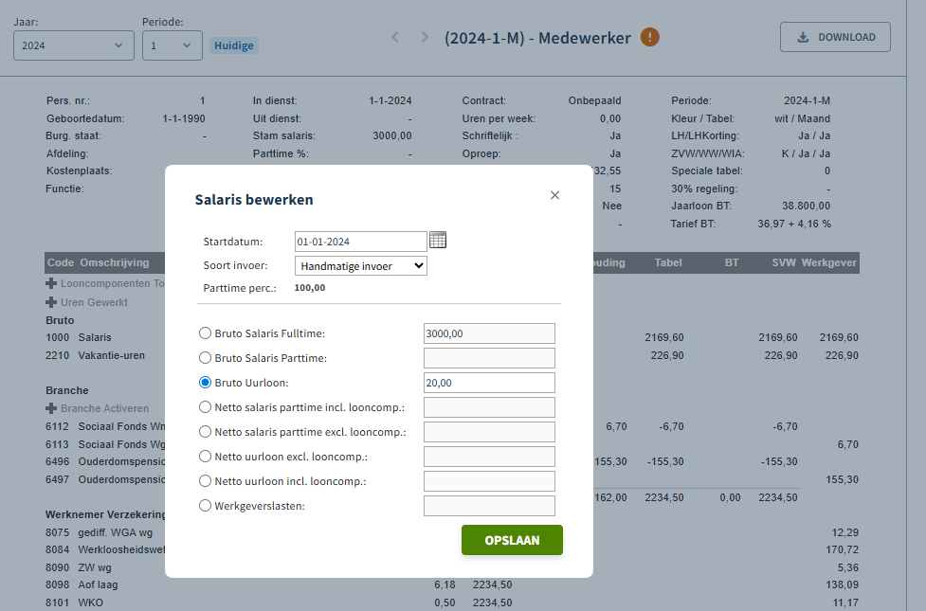
Task: Click the 8090 ZW wg row
Action: pyautogui.click(x=452, y=568)
